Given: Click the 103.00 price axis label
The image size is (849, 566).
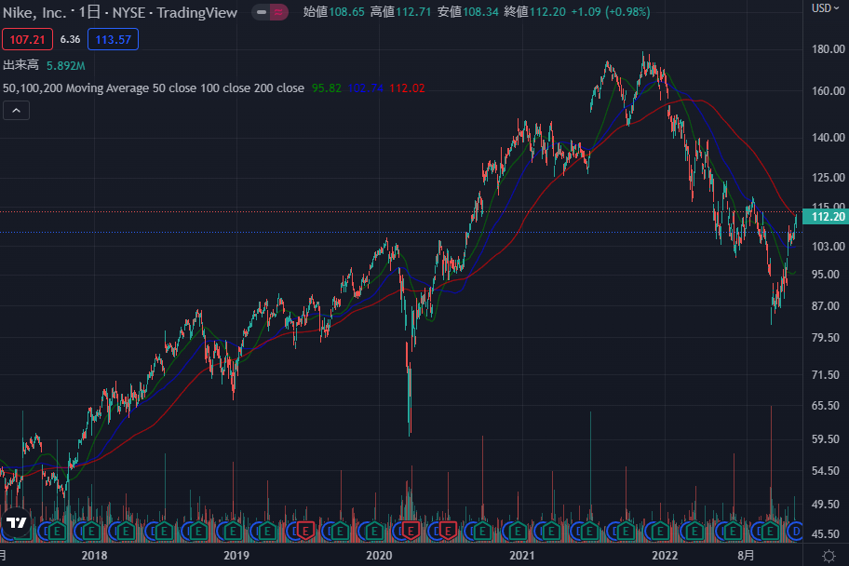Looking at the screenshot, I should pyautogui.click(x=828, y=247).
